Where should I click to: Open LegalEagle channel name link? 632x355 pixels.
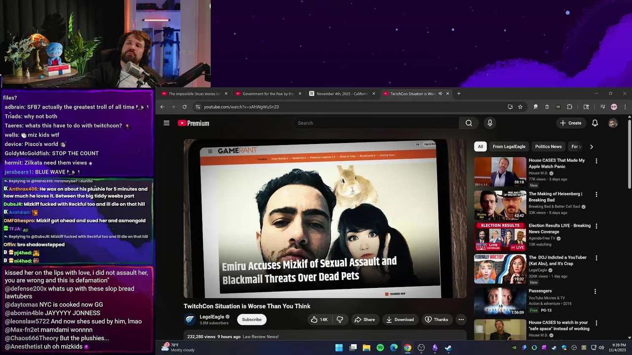(x=212, y=317)
